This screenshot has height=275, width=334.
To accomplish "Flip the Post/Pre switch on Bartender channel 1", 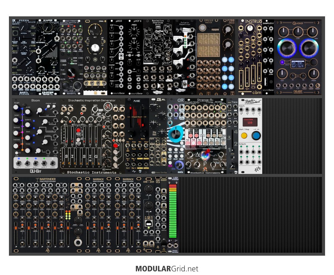I will [x=22, y=219].
